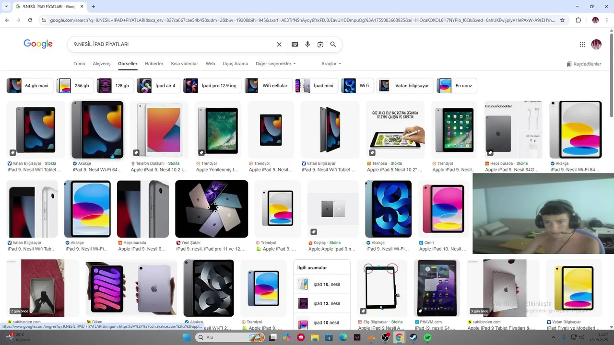
Task: Bookmark this page with star icon
Action: click(562, 20)
